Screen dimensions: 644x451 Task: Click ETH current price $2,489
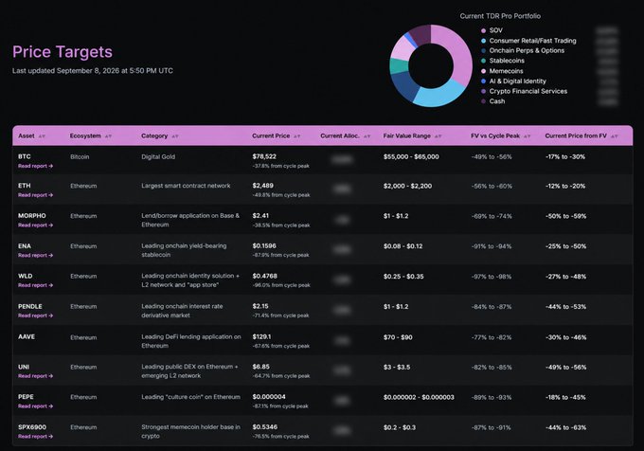pos(263,186)
